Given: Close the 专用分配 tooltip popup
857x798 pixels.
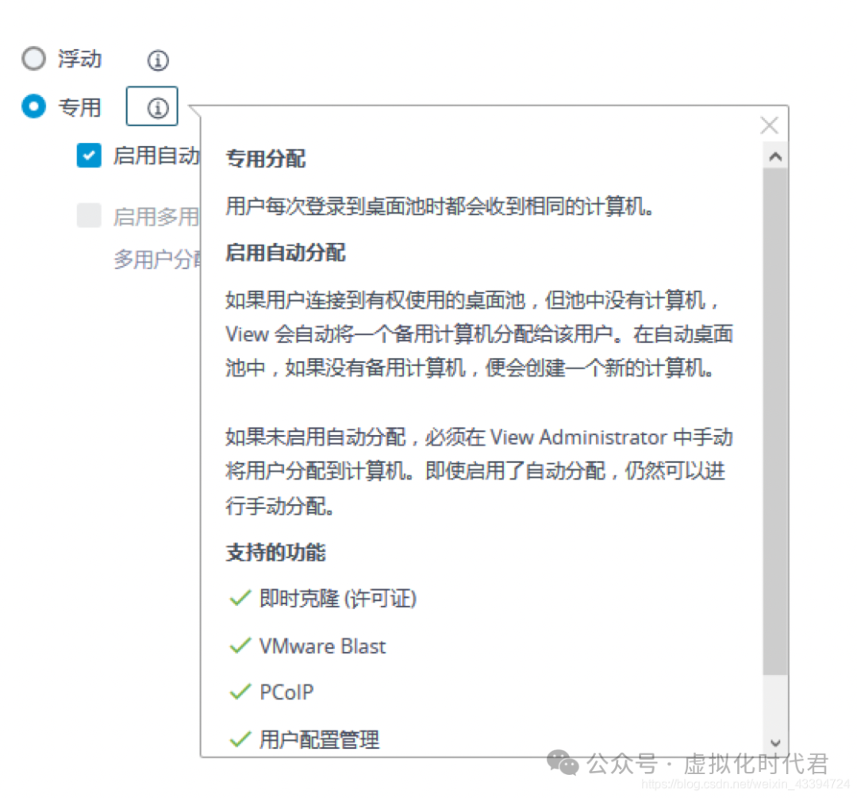Looking at the screenshot, I should click(768, 125).
